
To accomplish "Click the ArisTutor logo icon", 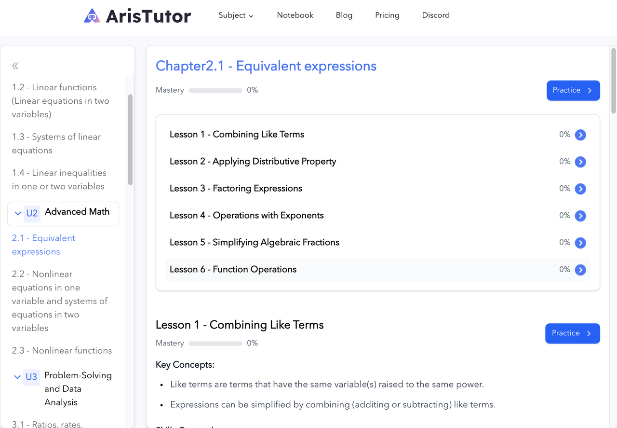I will coord(92,15).
